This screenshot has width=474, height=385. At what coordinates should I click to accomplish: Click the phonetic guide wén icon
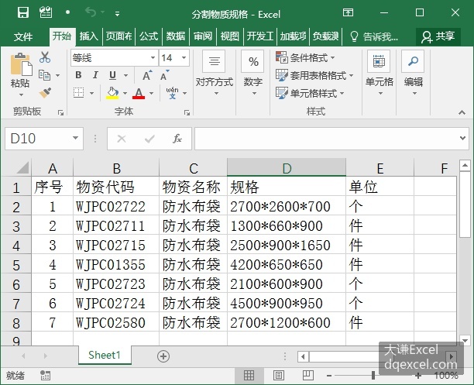point(172,93)
